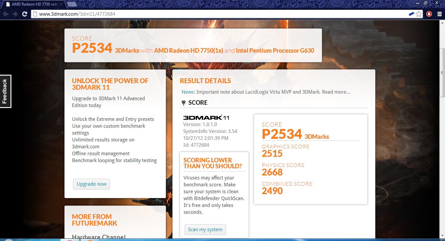The image size is (445, 241).
Task: Click the Upgrade now button
Action: click(91, 184)
